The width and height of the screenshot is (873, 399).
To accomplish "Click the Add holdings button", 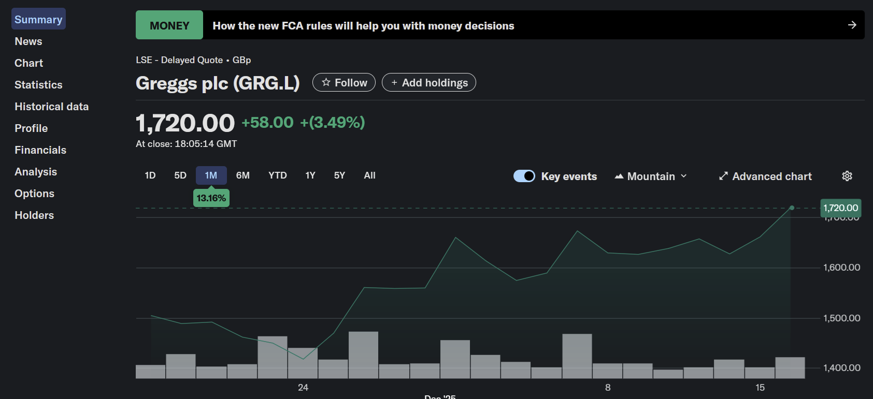I will pos(429,82).
